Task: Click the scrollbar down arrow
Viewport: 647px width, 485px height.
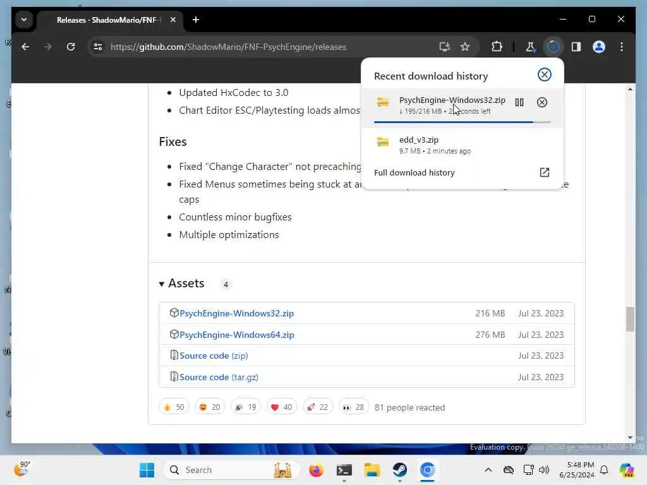Action: point(630,438)
